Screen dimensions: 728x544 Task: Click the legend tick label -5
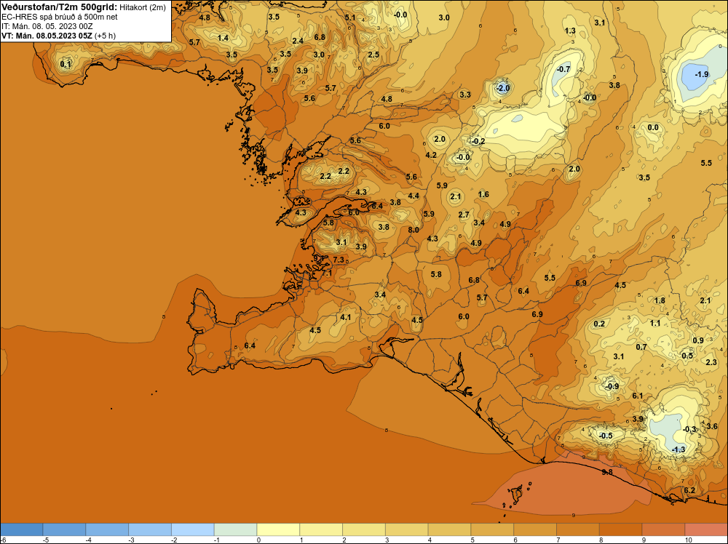(46, 540)
